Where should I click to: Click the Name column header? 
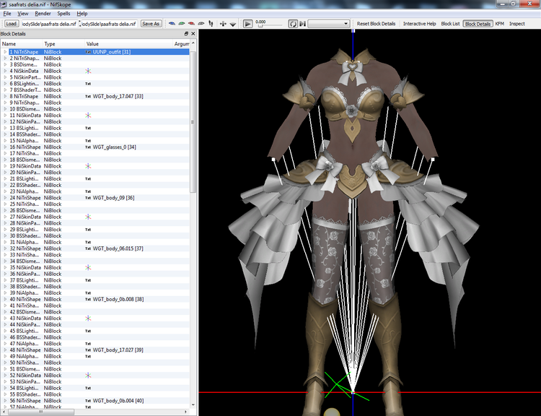click(22, 44)
